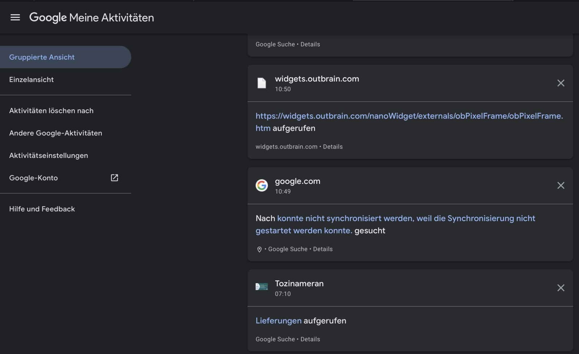
Task: Click 'Google Suche' label in topmost card
Action: click(x=275, y=45)
